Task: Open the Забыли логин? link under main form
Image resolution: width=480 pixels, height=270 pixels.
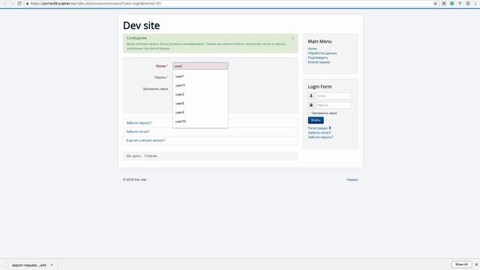Action: pos(138,132)
